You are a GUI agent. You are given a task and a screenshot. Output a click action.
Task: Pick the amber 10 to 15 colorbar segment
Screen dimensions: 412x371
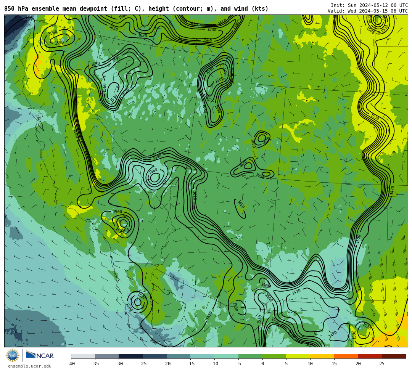(x=322, y=356)
